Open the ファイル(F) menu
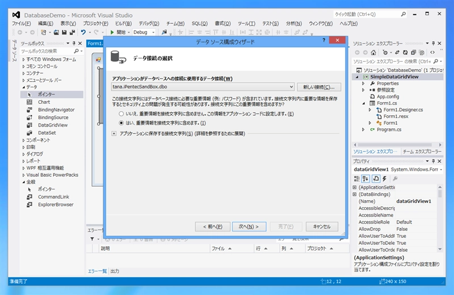 [x=21, y=23]
